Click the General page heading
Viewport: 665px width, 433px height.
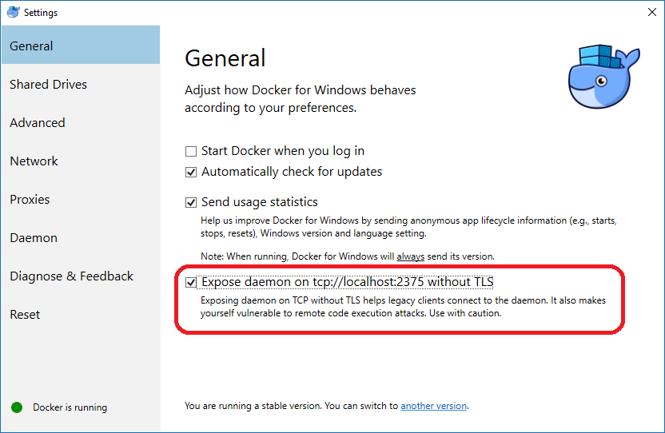coord(225,58)
